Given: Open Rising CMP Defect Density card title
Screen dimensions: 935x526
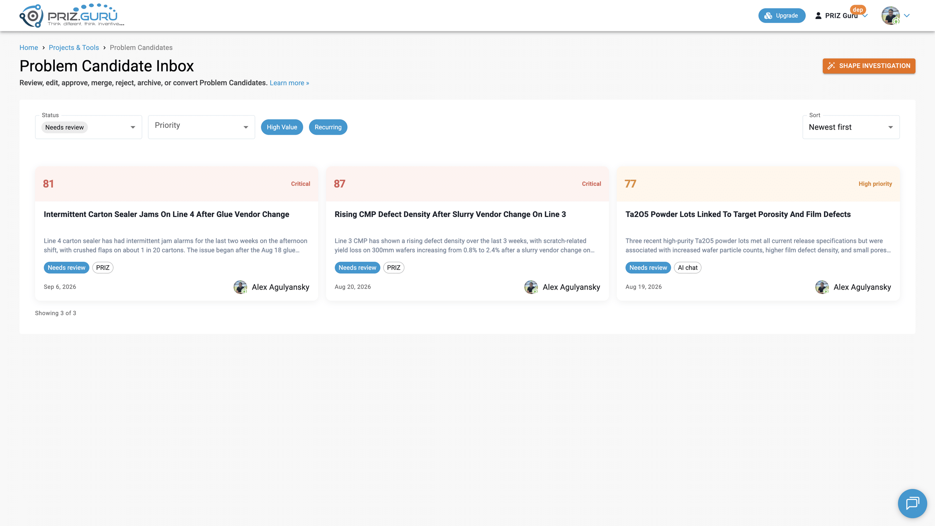Looking at the screenshot, I should pyautogui.click(x=450, y=214).
